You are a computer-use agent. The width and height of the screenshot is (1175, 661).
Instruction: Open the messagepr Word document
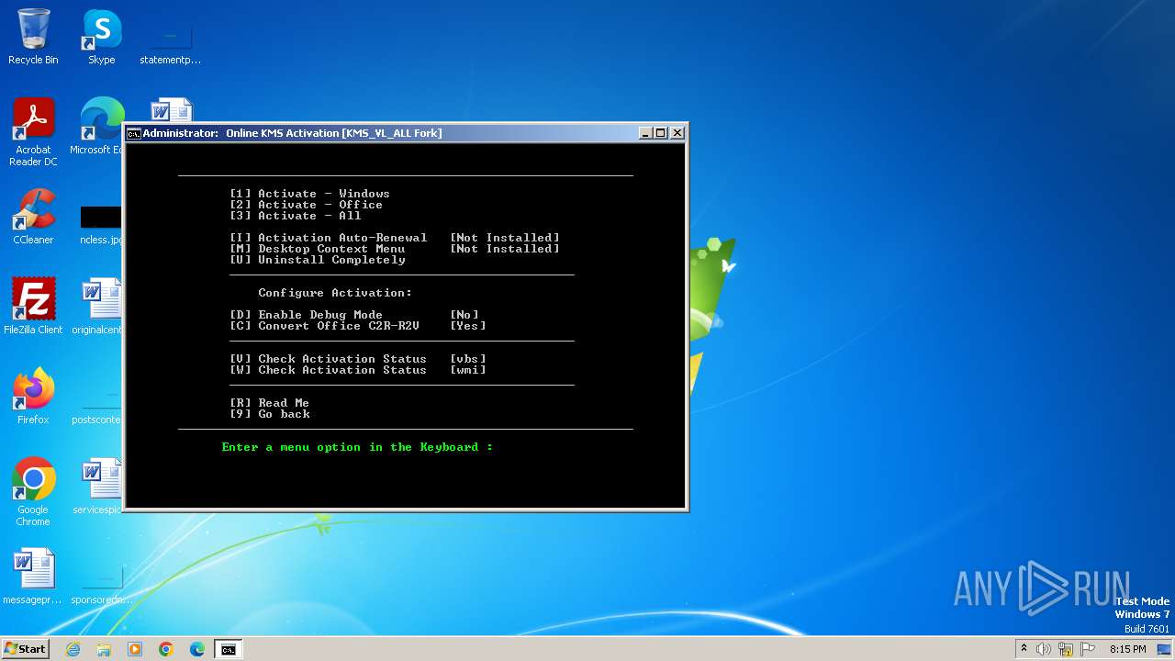[x=33, y=577]
